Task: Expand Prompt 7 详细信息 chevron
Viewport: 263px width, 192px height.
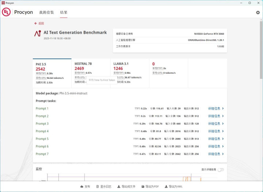Action: click(223, 154)
